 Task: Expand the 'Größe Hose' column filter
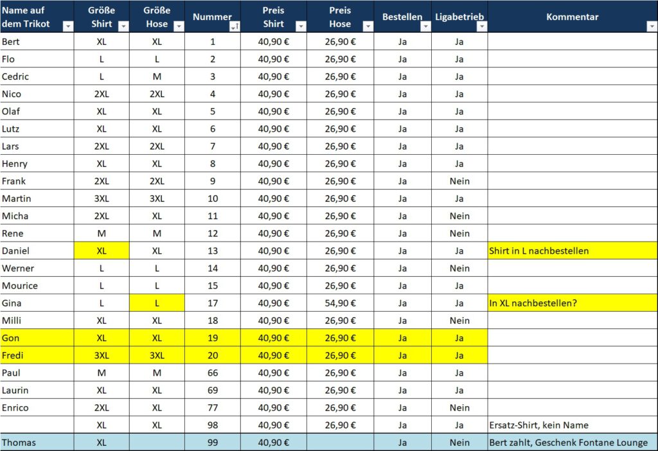click(x=179, y=26)
